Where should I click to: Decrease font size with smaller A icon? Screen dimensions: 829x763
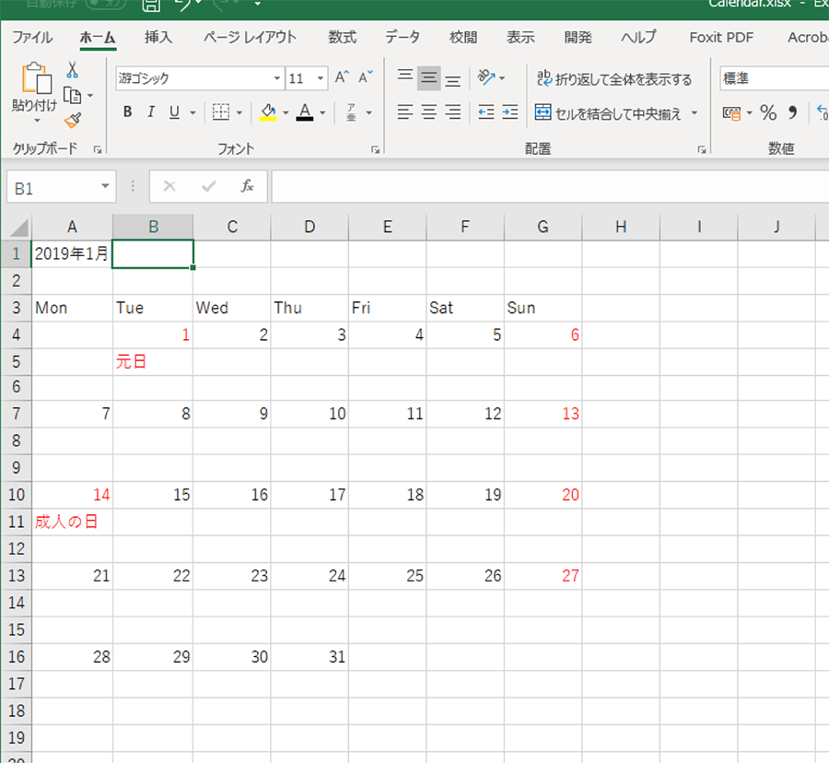point(366,77)
